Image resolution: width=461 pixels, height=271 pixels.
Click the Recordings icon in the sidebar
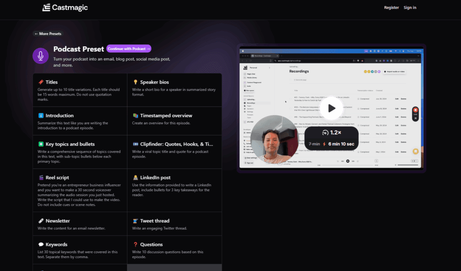point(244,103)
